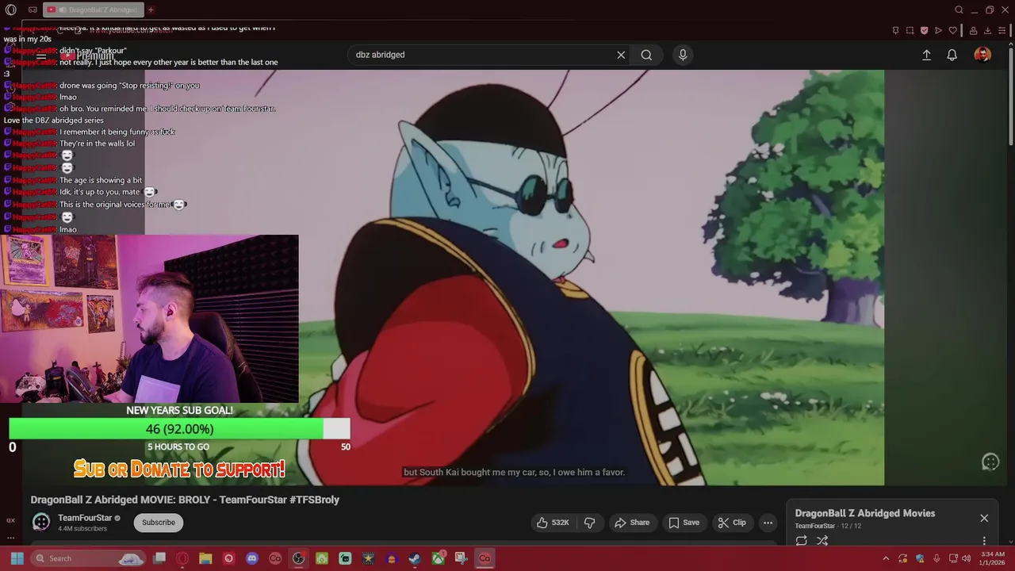The image size is (1015, 571).
Task: Open browser downloads icon
Action: [x=988, y=31]
